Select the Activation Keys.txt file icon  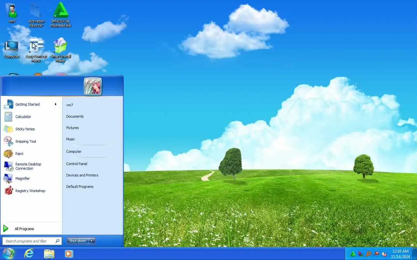pyautogui.click(x=36, y=15)
